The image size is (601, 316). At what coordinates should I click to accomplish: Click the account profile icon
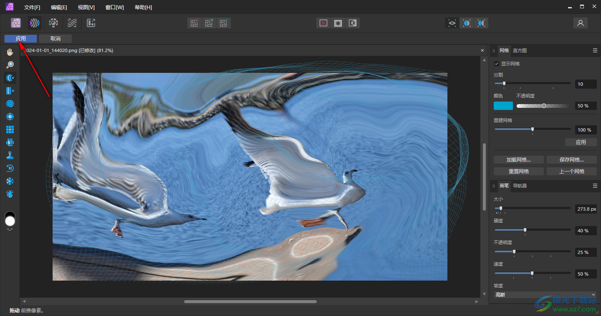pos(580,23)
